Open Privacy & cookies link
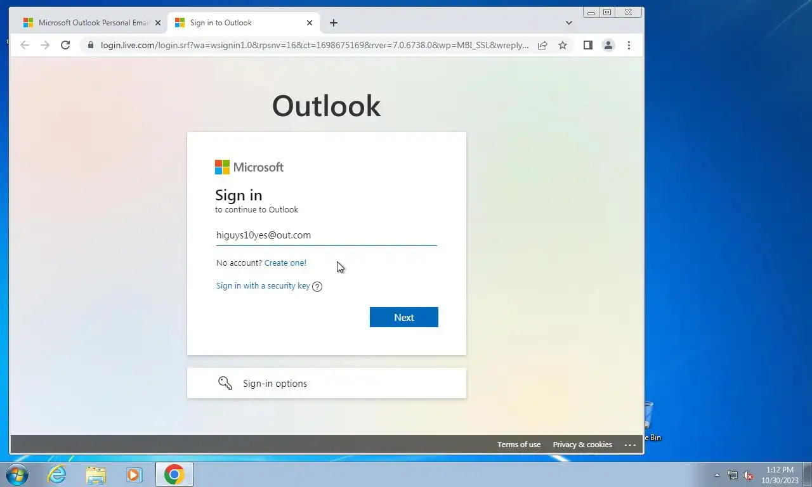Image resolution: width=812 pixels, height=487 pixels. [582, 445]
